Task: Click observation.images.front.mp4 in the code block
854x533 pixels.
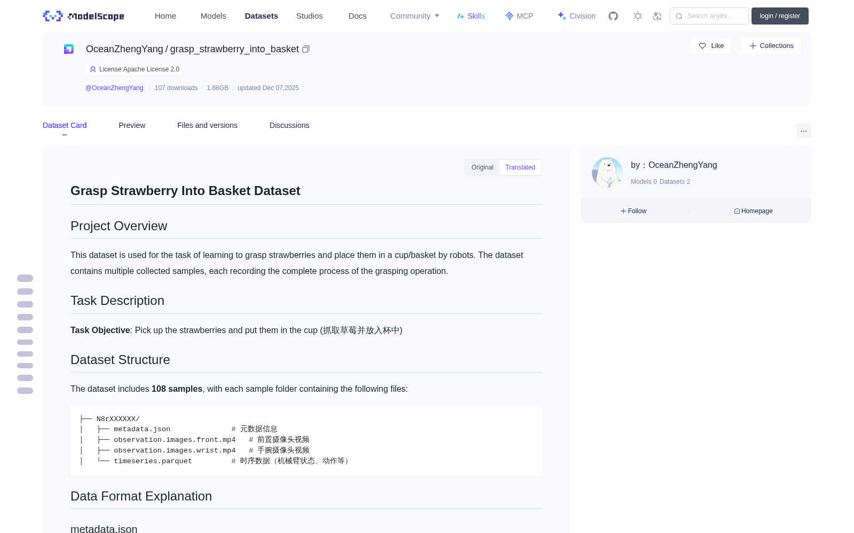Action: click(175, 440)
